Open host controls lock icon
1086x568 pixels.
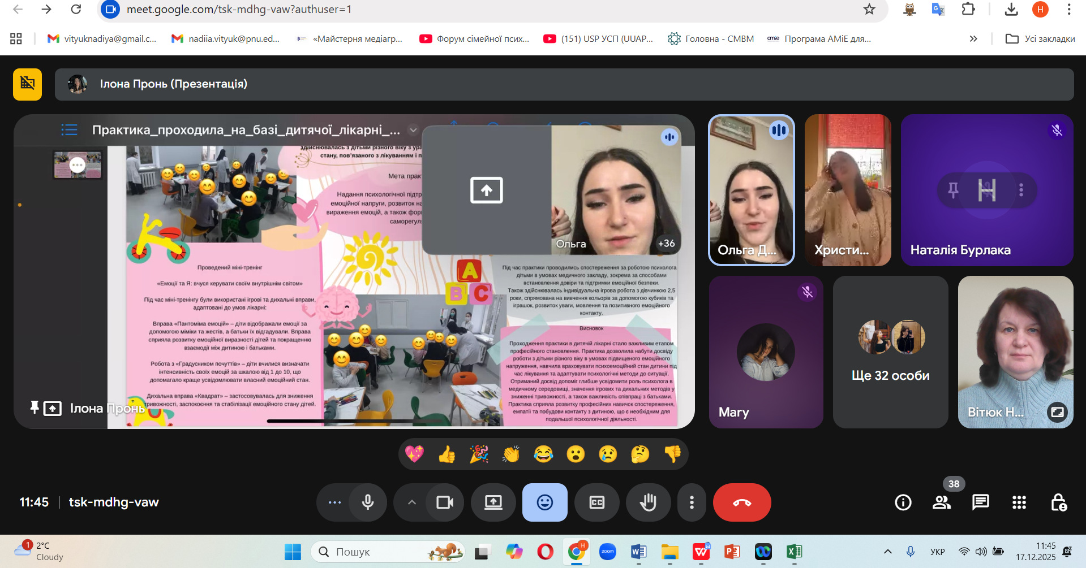tap(1058, 502)
